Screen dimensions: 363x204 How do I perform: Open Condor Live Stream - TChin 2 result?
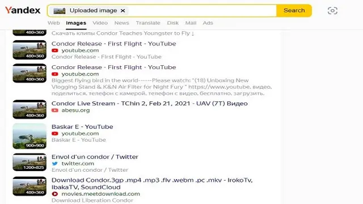coord(150,103)
